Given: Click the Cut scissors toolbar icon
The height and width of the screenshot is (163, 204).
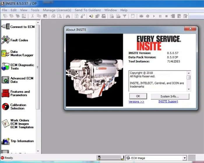Looking at the screenshot, I should (x=33, y=16).
